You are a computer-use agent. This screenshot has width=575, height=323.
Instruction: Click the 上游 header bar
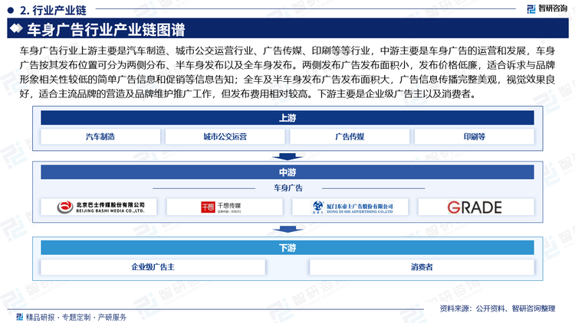(287, 118)
